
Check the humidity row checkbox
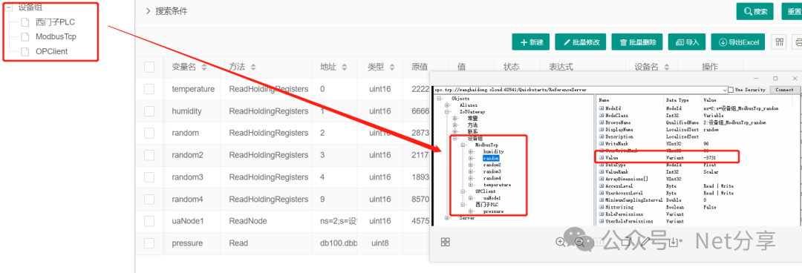click(x=149, y=111)
